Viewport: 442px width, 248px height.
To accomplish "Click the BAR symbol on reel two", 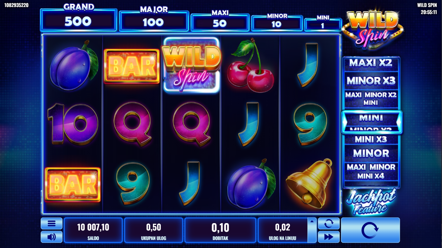I will tap(132, 66).
